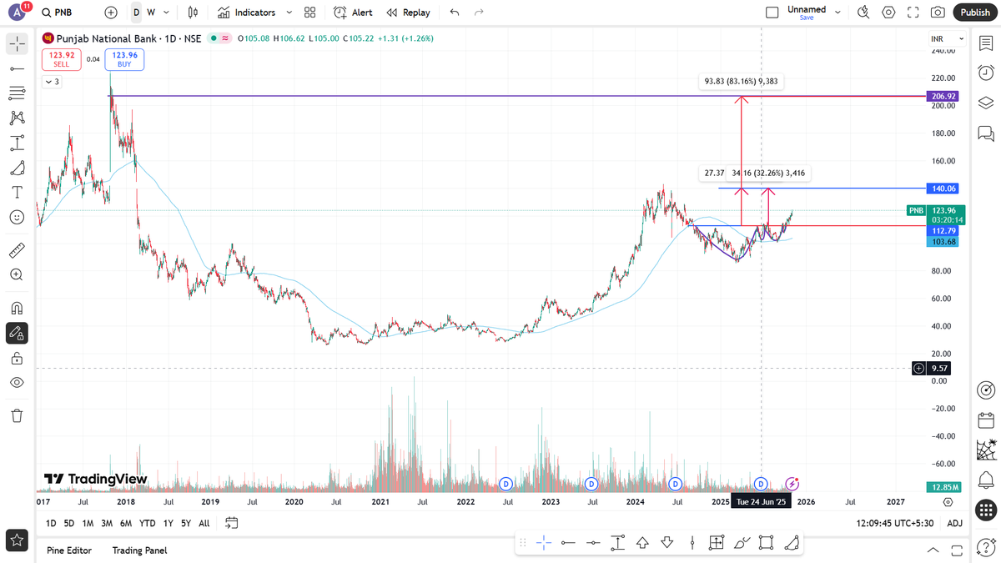Open the Fibonacci and Gann tools
This screenshot has width=1001, height=563.
(x=17, y=93)
